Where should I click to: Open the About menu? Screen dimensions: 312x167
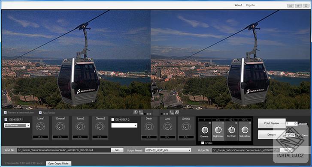(238, 5)
